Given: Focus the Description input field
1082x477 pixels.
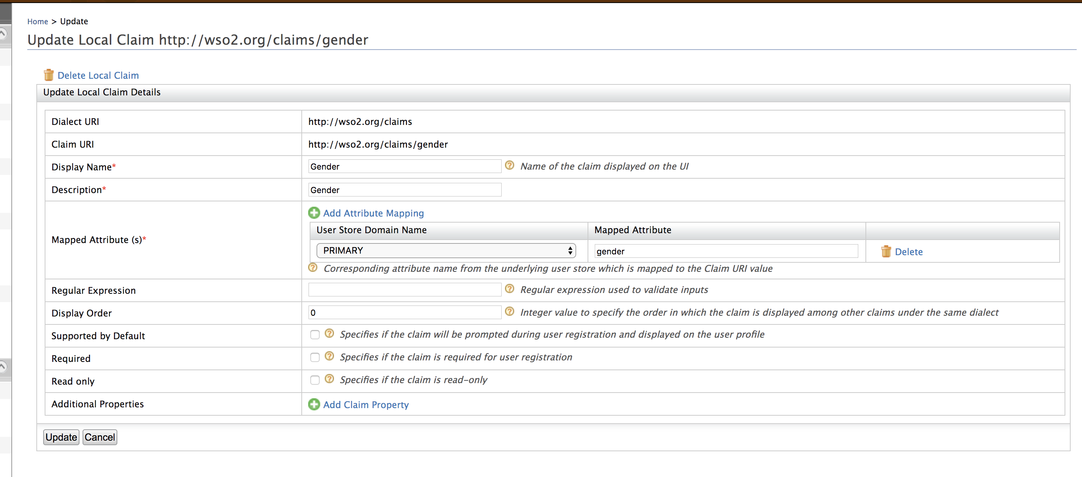Looking at the screenshot, I should 405,190.
